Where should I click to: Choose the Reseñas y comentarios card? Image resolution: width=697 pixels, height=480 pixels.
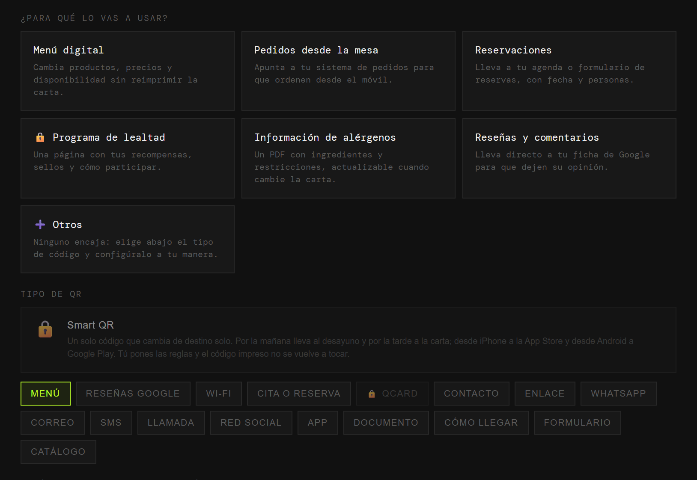coord(569,158)
